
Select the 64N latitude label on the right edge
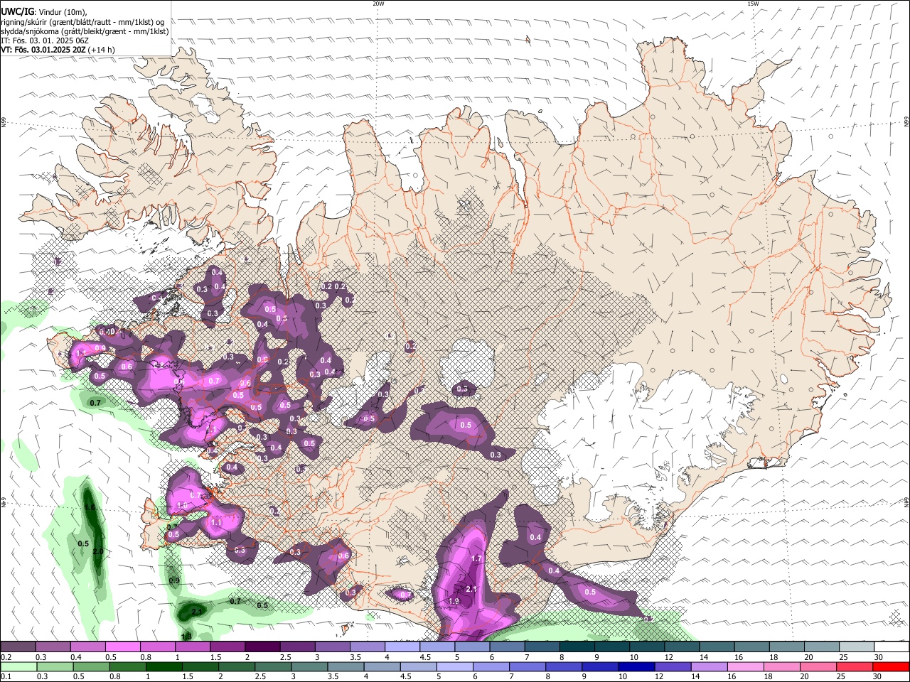(906, 502)
